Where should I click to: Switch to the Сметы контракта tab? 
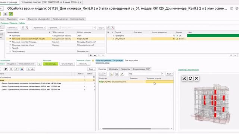click(77, 19)
